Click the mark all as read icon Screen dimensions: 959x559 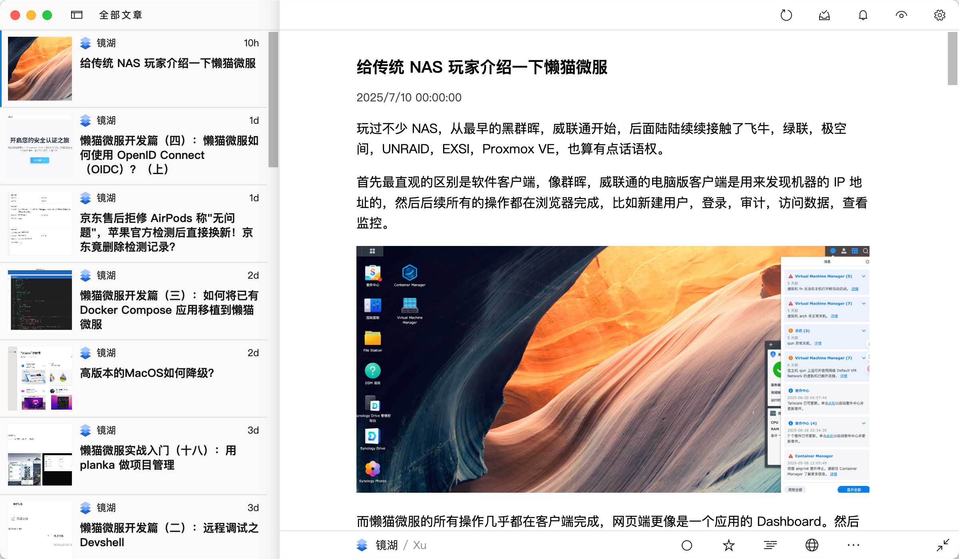[x=824, y=15]
